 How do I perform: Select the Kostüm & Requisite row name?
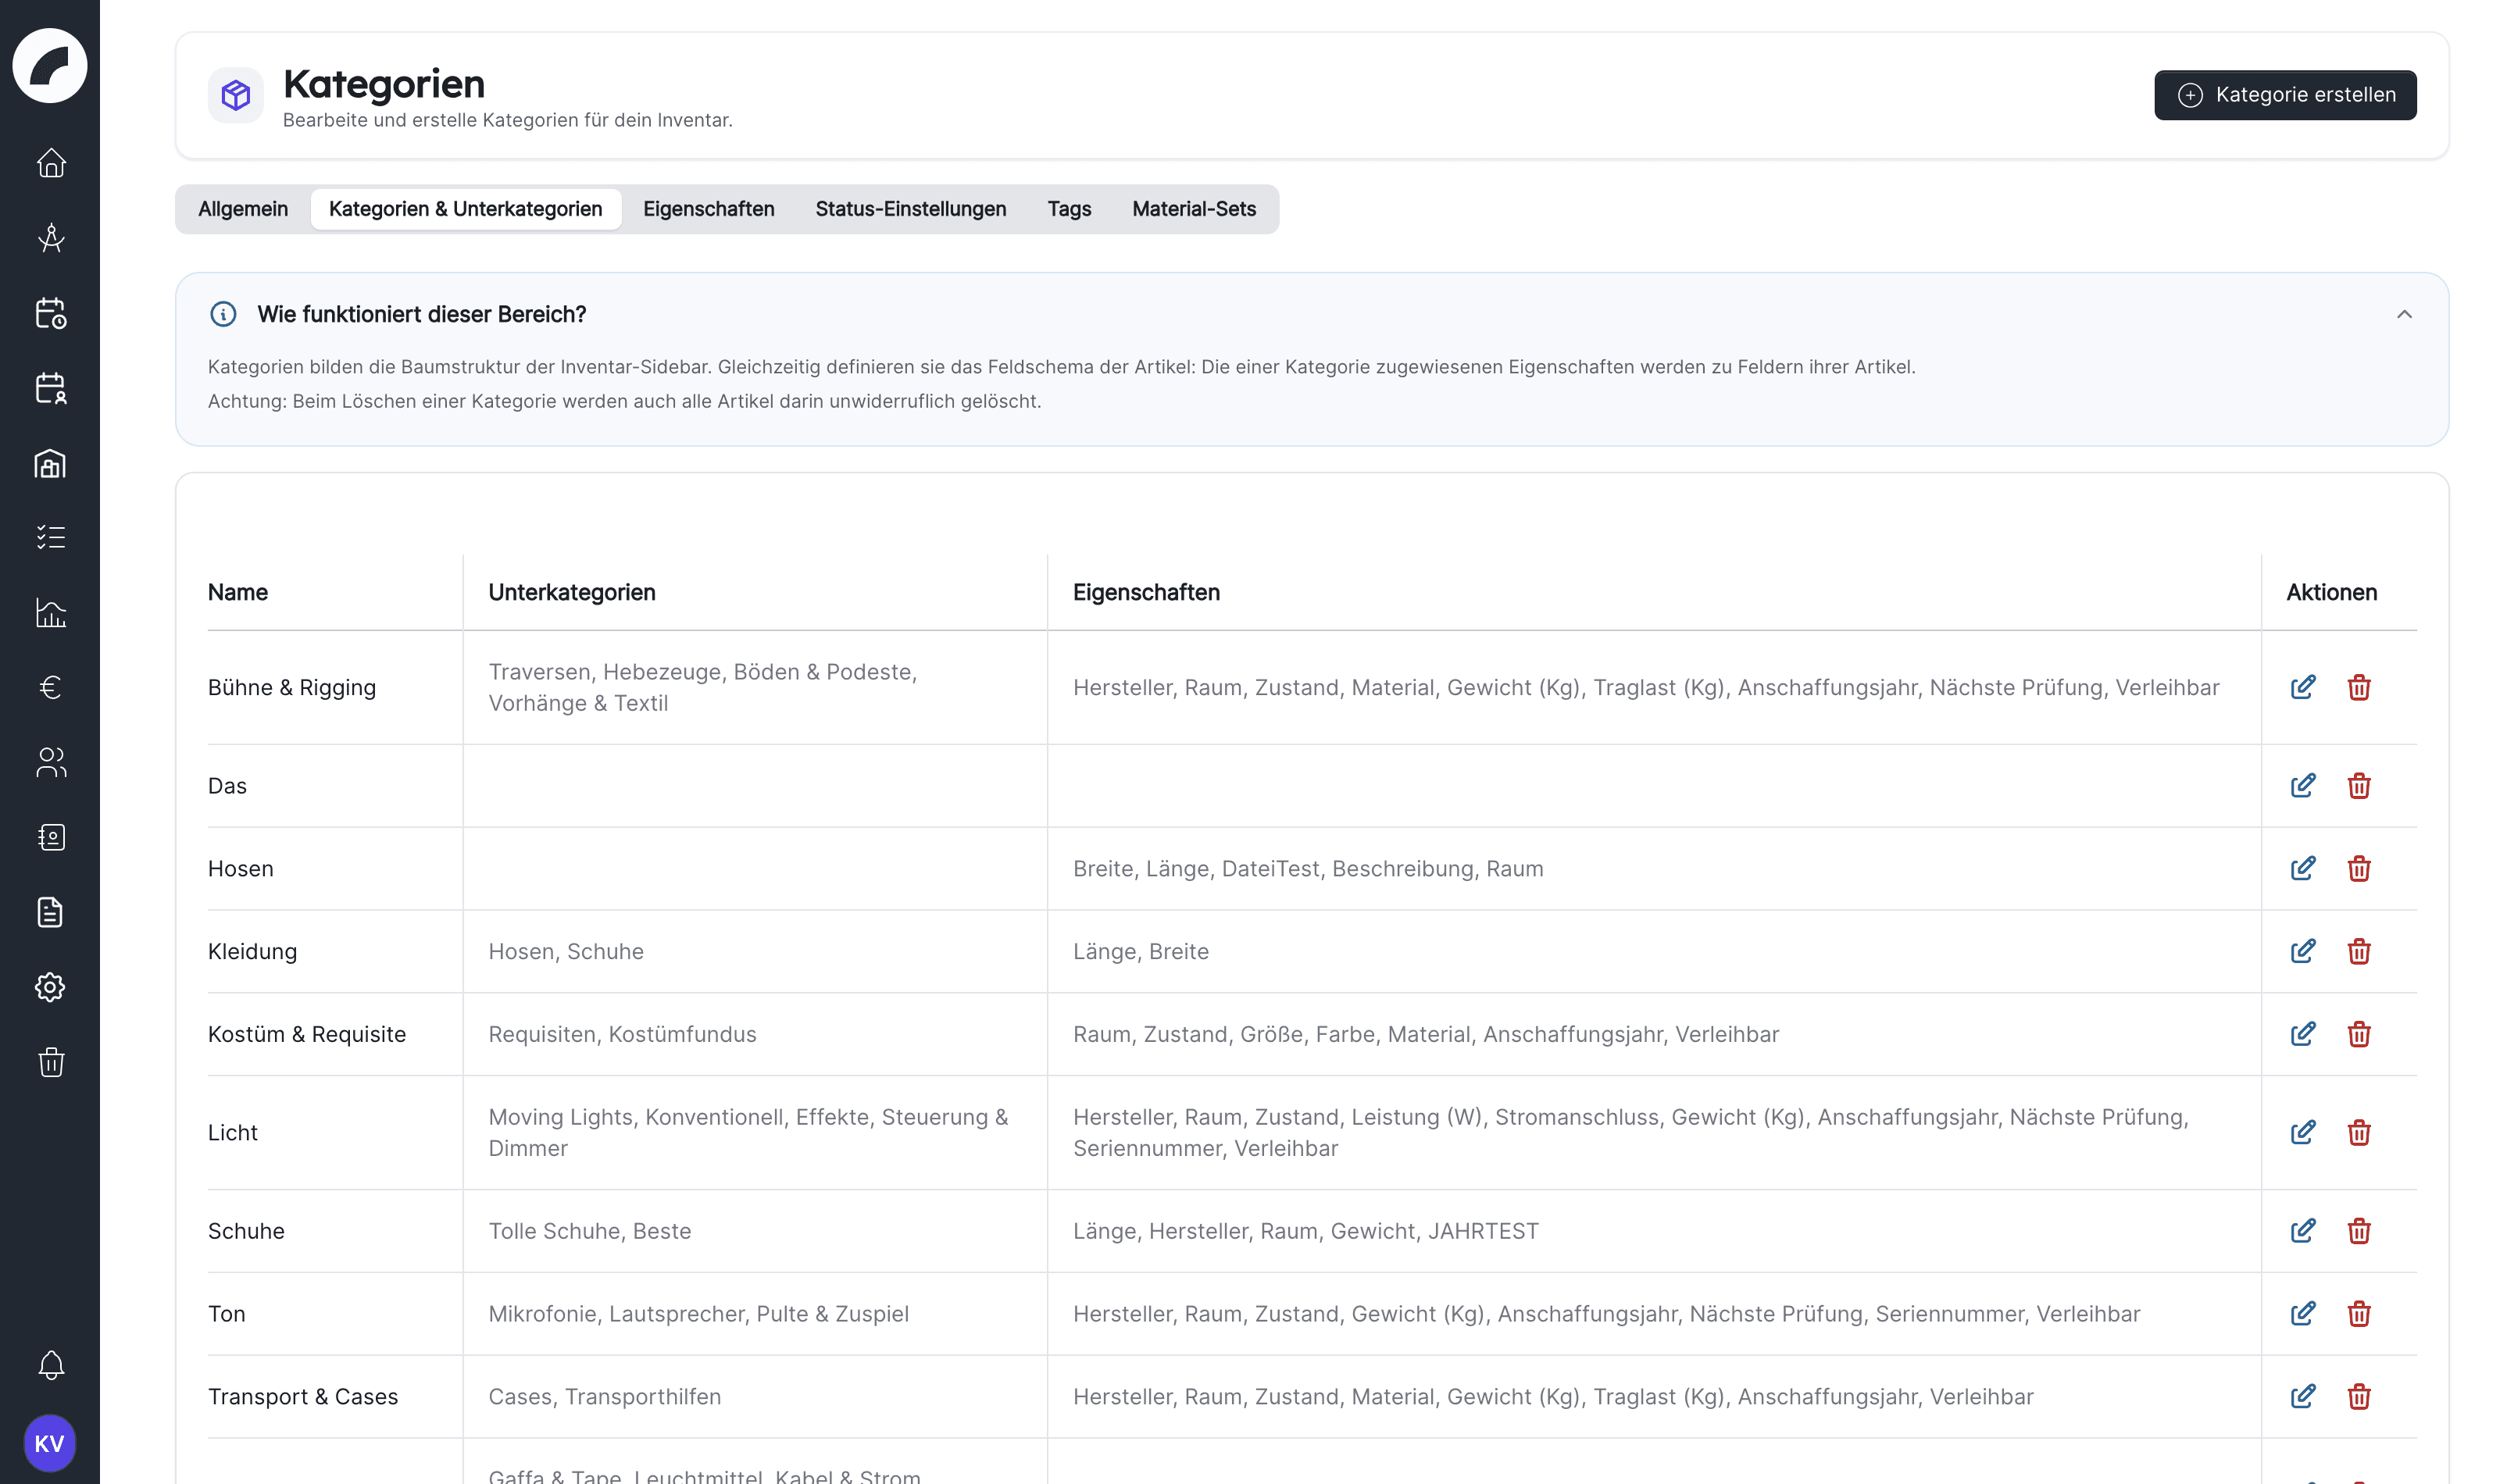[306, 1034]
